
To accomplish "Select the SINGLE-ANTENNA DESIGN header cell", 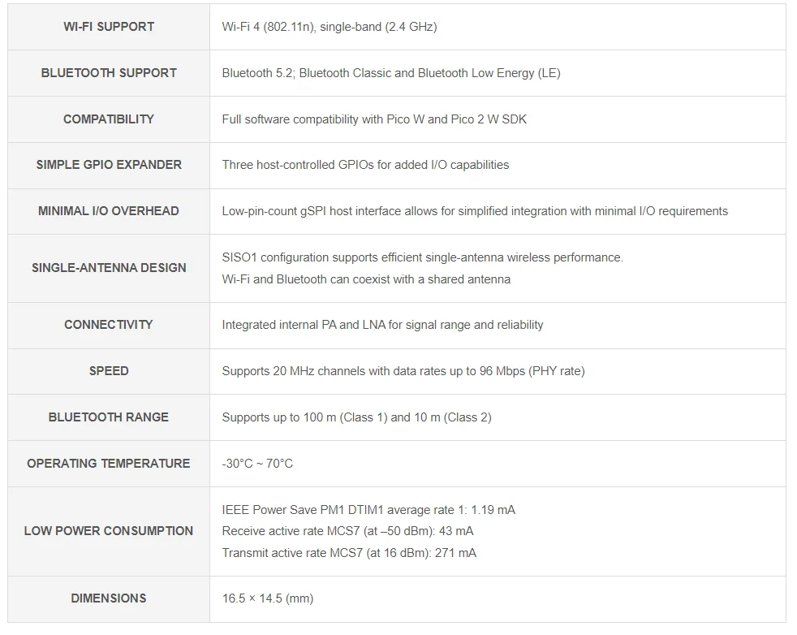I will 109,268.
